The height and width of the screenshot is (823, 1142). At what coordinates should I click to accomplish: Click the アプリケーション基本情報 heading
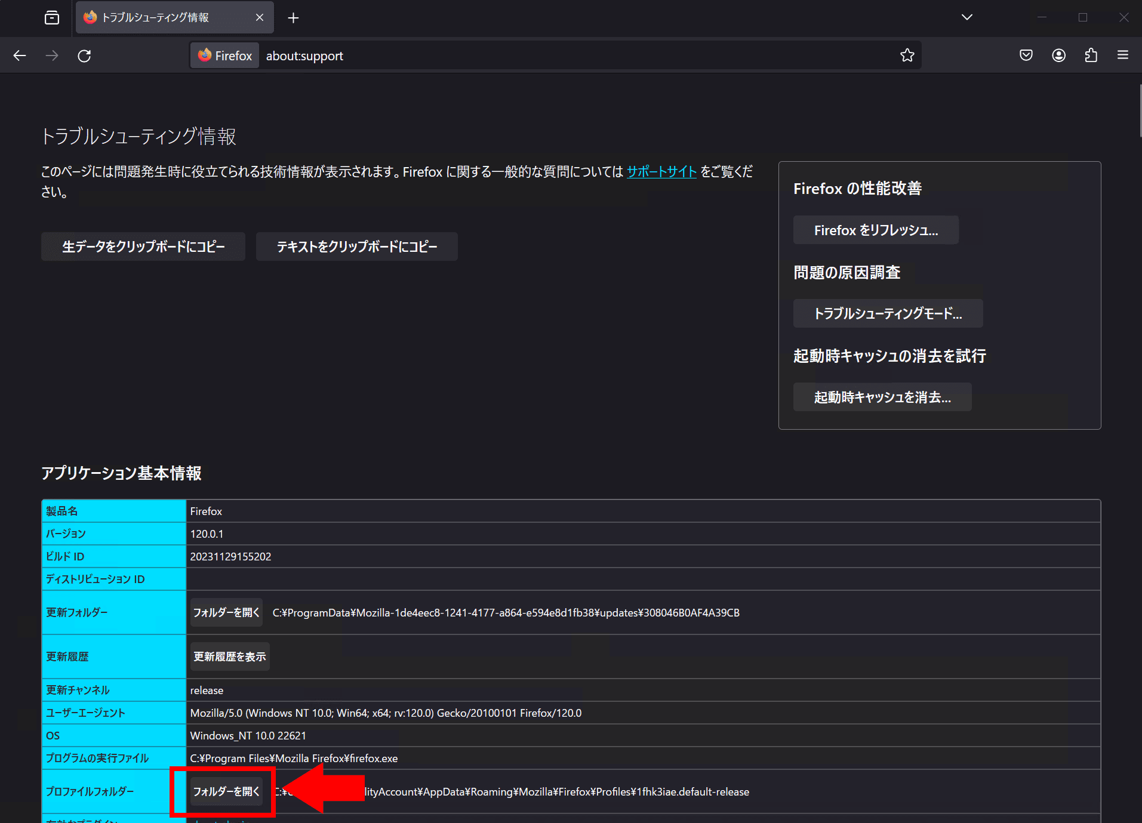click(121, 473)
